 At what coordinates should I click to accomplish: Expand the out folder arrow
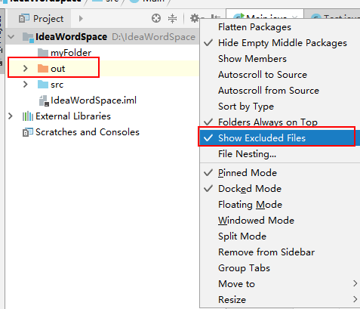[x=26, y=68]
